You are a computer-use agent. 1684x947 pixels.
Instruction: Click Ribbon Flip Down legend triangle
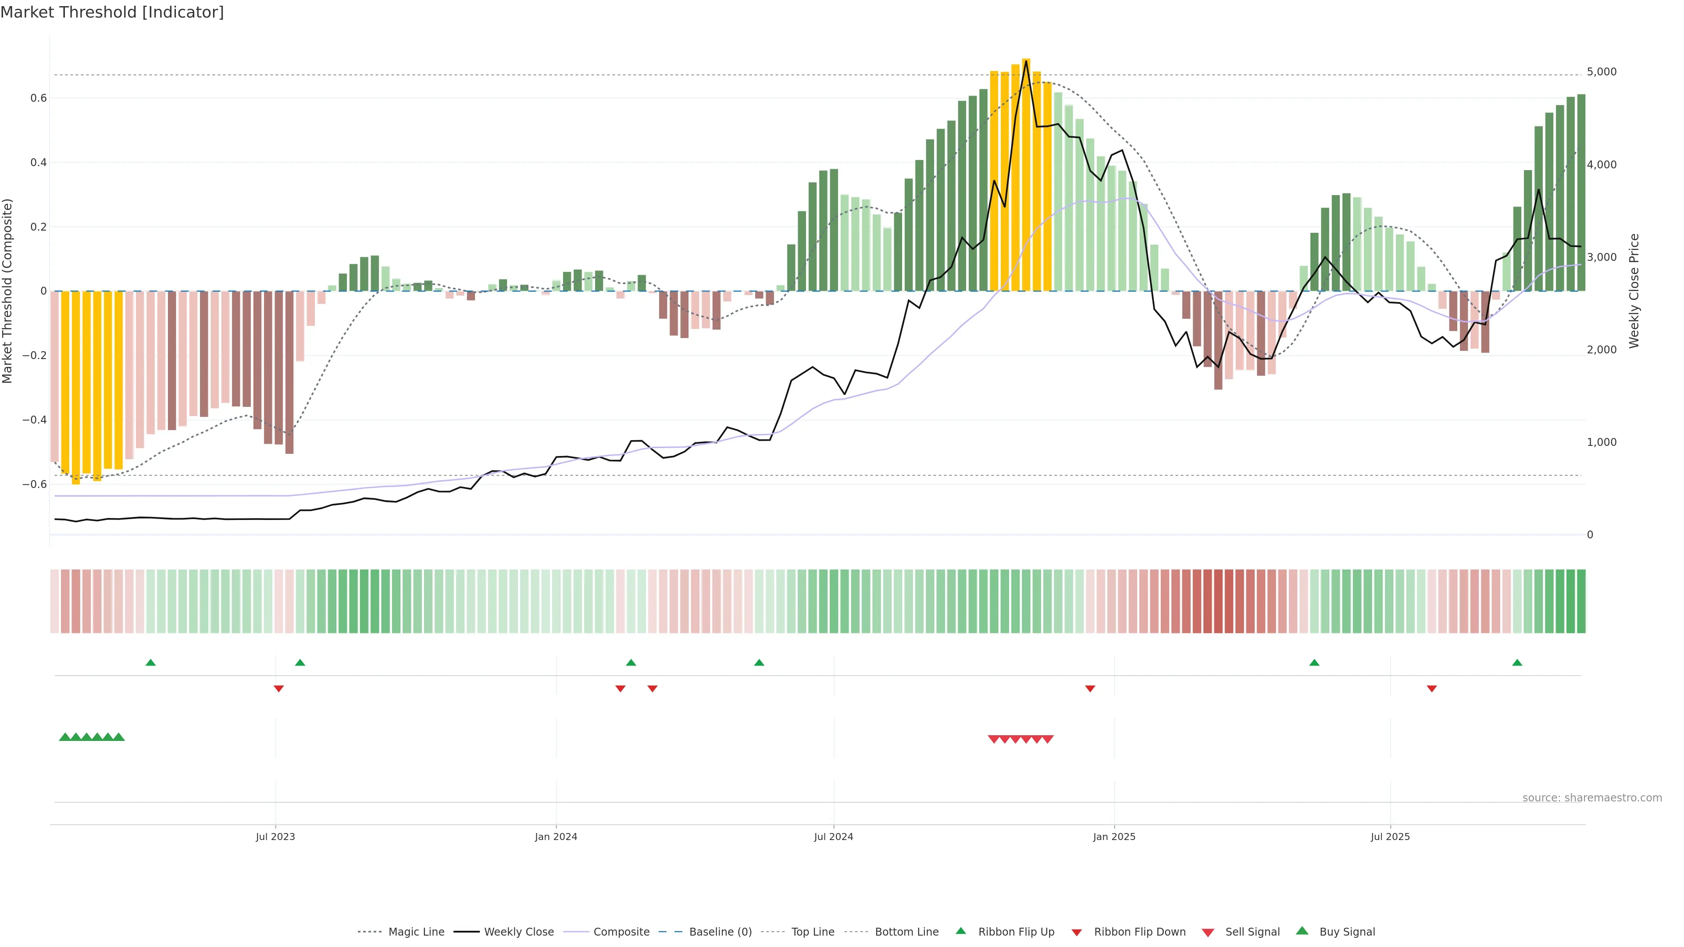1076,933
